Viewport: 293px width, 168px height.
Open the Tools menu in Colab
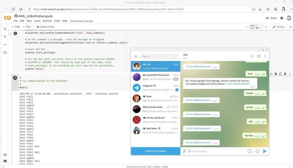pos(57,21)
